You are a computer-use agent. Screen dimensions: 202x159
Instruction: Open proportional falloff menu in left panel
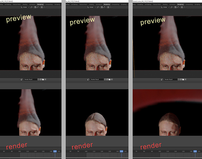coord(45,7)
